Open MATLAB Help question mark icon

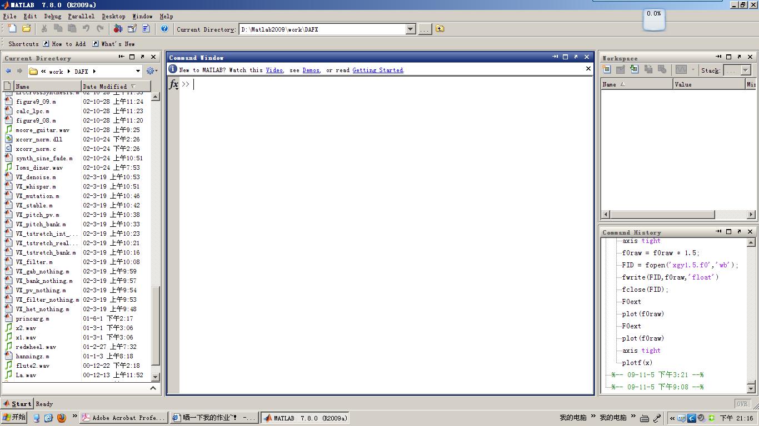coord(164,29)
